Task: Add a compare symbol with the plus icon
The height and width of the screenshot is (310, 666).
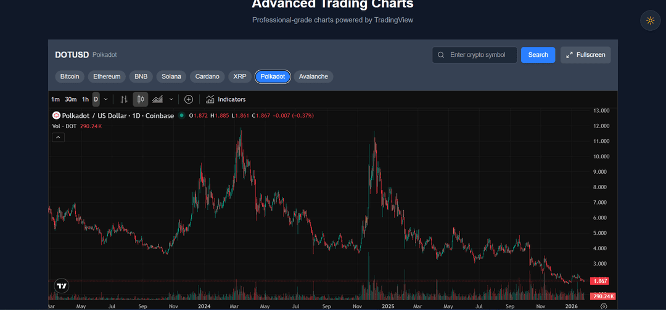Action: click(x=189, y=99)
